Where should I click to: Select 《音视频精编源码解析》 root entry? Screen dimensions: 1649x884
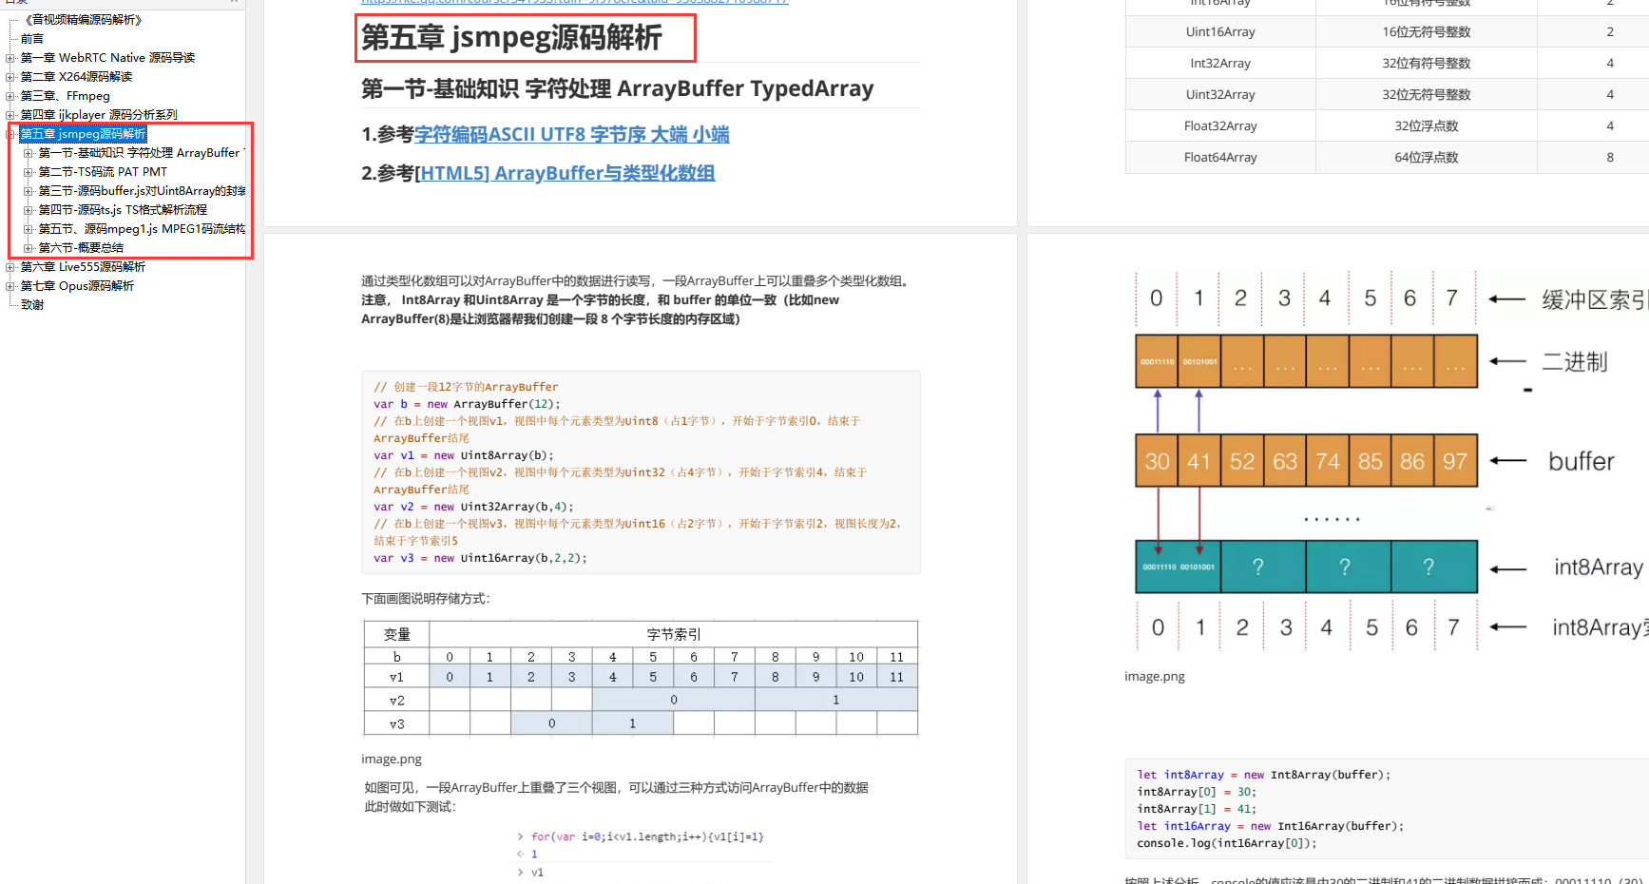83,20
